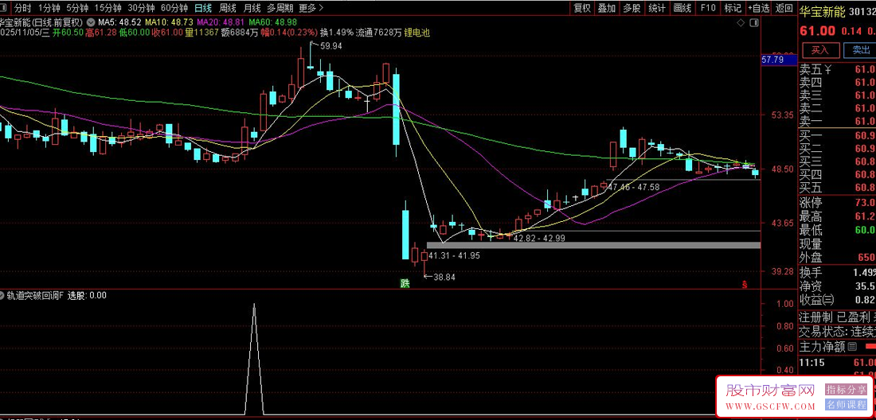Click the MA5: 48.52 label

pyautogui.click(x=119, y=22)
